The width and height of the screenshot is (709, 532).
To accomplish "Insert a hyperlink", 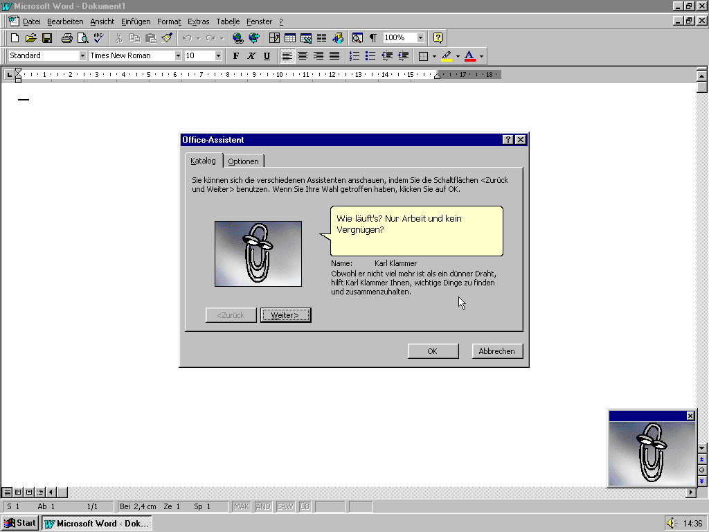I will 238,38.
